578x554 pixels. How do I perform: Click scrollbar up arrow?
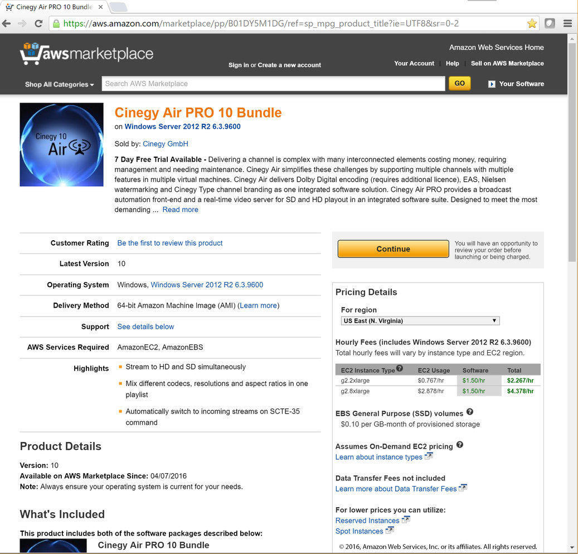click(572, 38)
